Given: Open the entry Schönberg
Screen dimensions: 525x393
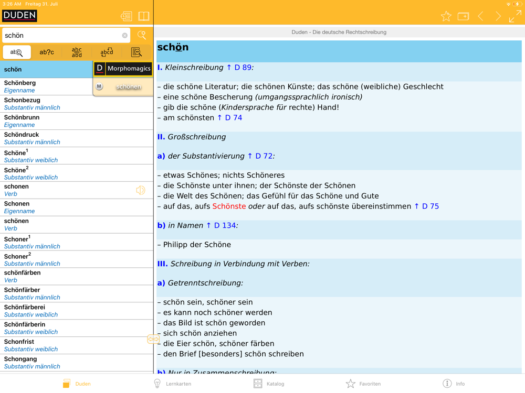Looking at the screenshot, I should click(46, 86).
